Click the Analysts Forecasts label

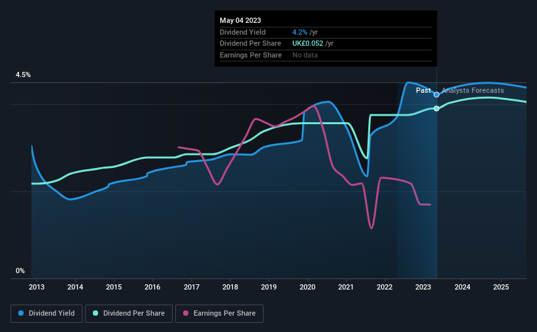tap(473, 90)
